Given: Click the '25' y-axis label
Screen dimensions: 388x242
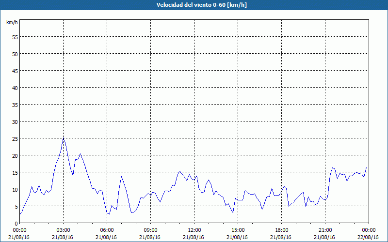Looking at the screenshot, I should coord(15,139).
